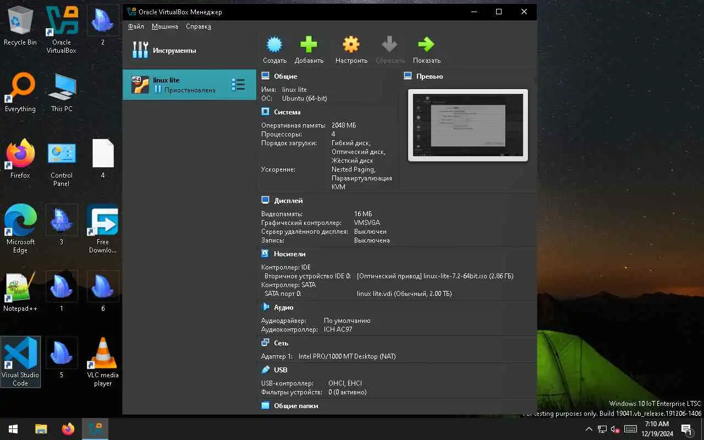Open the notification center icon
704x440 pixels.
(x=686, y=429)
